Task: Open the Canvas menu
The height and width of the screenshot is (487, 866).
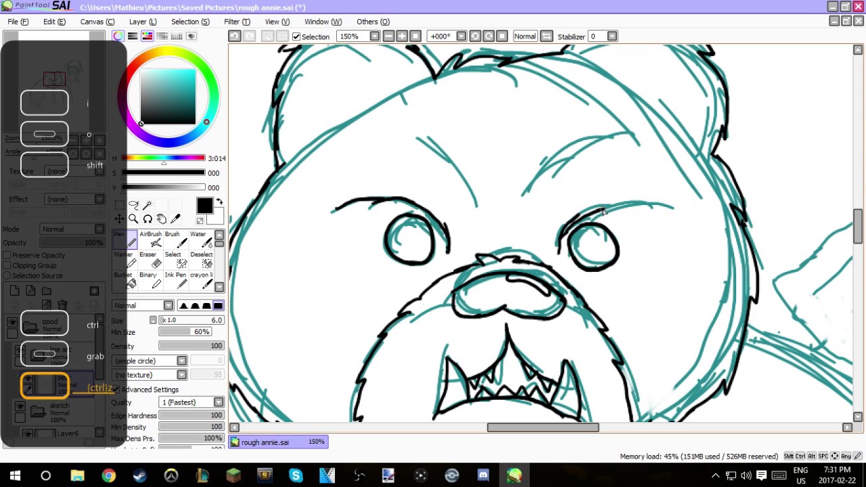Action: [x=97, y=22]
